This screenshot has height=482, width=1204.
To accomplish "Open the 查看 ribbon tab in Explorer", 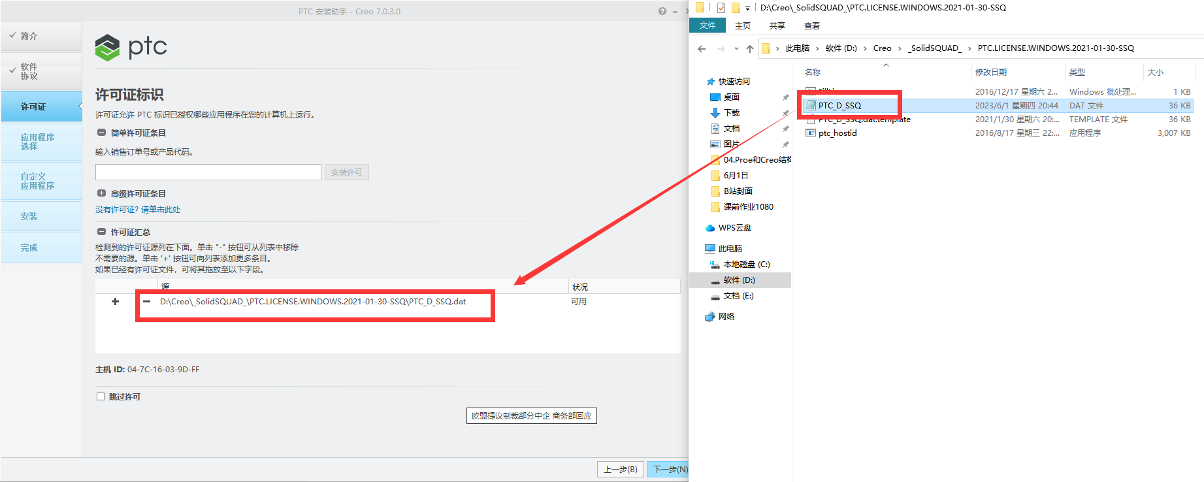I will point(812,26).
